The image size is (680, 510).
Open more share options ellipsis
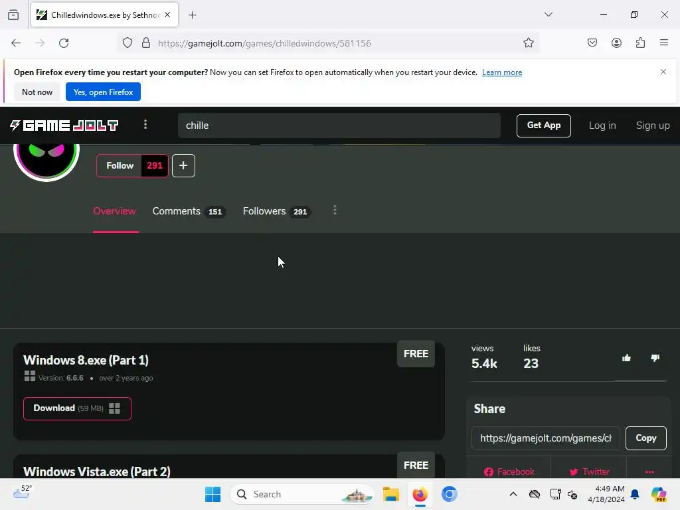point(649,471)
